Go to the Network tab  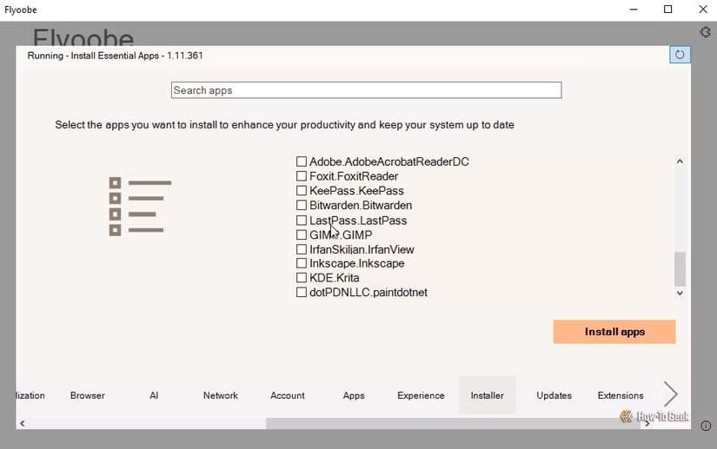click(221, 395)
